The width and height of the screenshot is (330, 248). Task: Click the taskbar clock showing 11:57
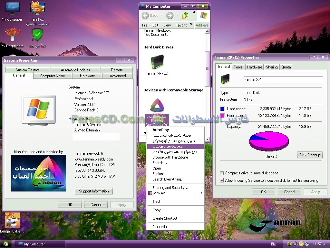[x=319, y=244]
